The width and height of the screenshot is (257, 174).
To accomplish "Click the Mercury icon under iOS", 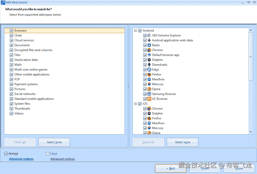I will [149, 128].
